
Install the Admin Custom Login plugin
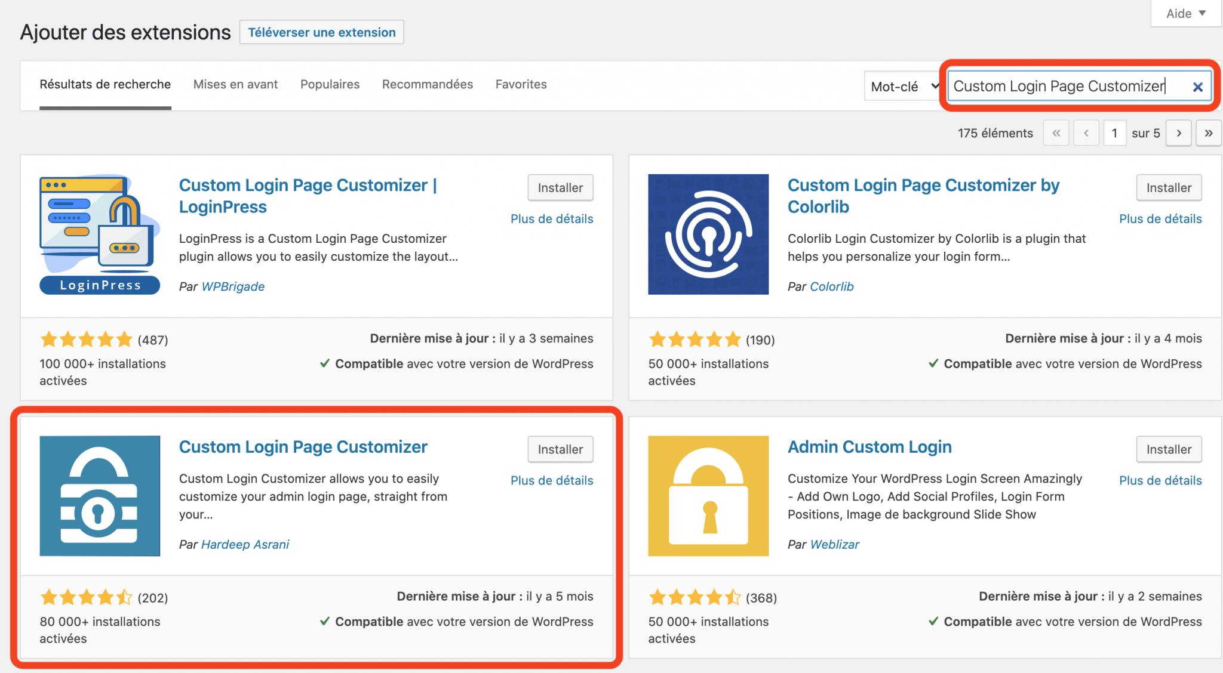coord(1169,449)
